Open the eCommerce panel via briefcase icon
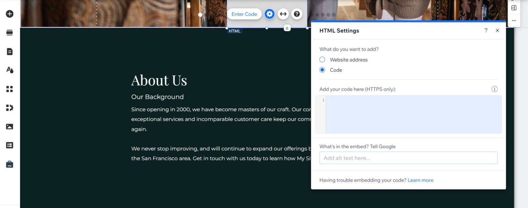Viewport: 528px width, 208px height. click(x=9, y=164)
